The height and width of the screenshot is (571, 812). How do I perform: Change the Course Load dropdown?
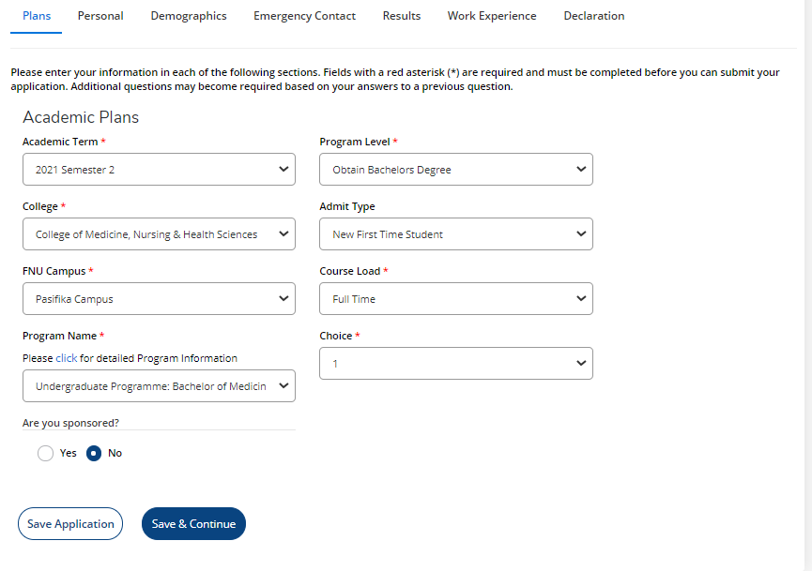(x=456, y=299)
